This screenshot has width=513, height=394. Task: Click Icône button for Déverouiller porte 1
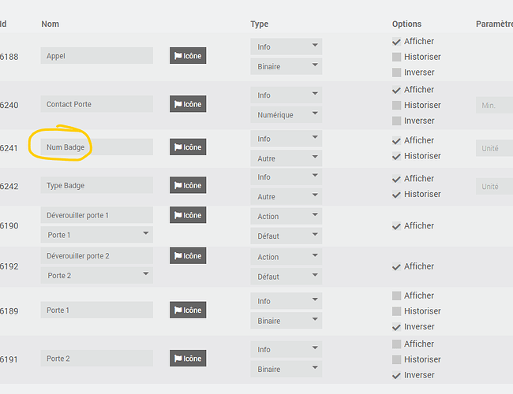(x=188, y=215)
